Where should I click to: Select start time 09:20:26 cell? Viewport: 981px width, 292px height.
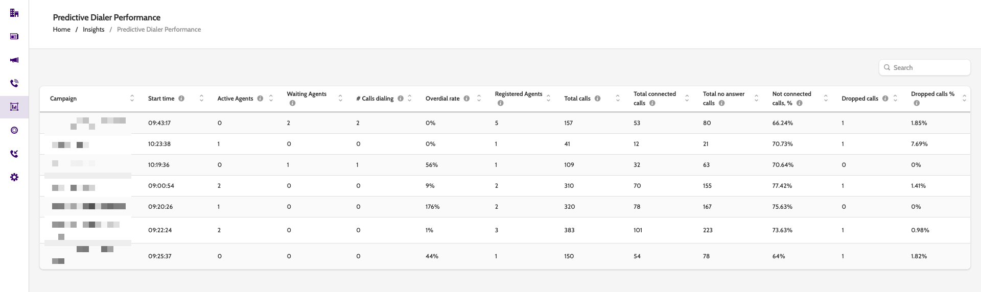click(160, 207)
